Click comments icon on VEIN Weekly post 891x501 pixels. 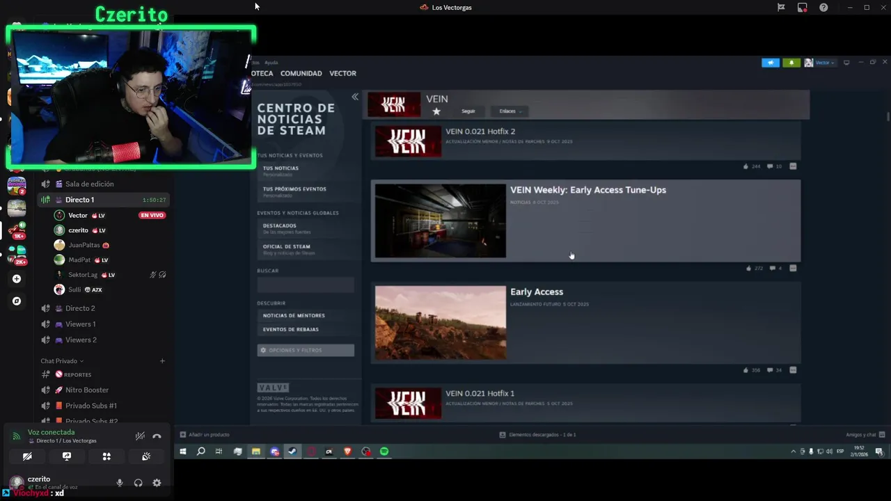[x=773, y=268]
